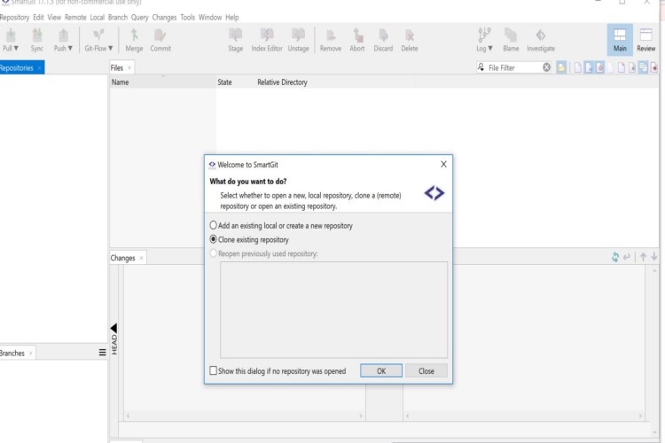Click the curved return arrow in Changes toolbar
The height and width of the screenshot is (443, 665).
[626, 257]
